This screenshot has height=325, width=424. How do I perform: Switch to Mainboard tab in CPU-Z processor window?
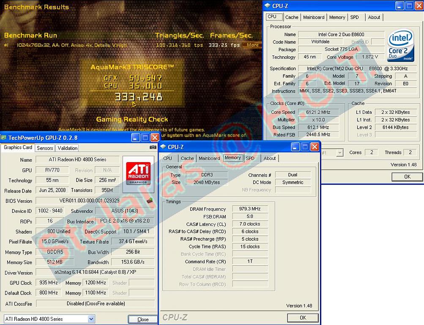tap(314, 17)
